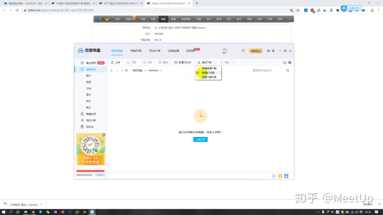
Task: Choose View download list (查看下载列表) menu entry
Action: tap(209, 77)
